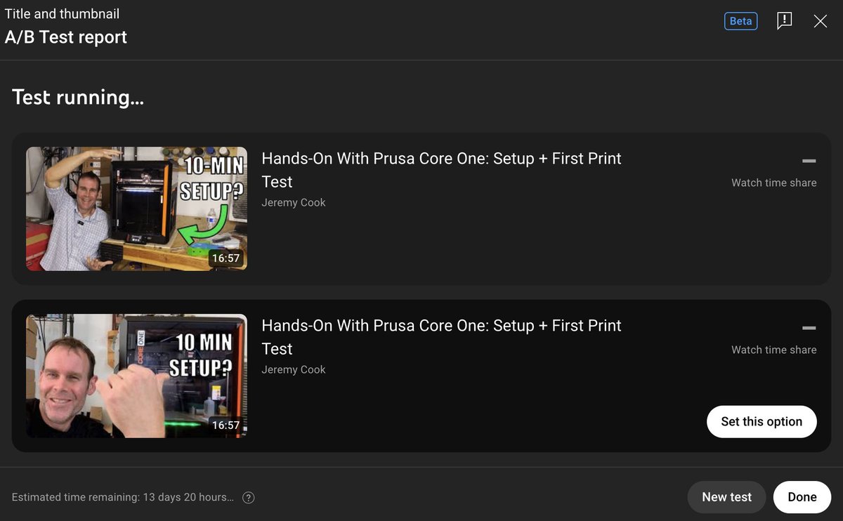Select first option's video title text

point(441,170)
